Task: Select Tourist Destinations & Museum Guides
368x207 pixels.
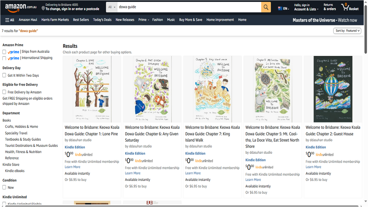Action: coord(31,145)
